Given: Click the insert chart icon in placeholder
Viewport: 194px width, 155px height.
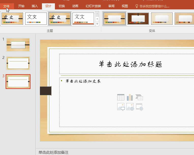Looking at the screenshot, I should (x=130, y=97).
